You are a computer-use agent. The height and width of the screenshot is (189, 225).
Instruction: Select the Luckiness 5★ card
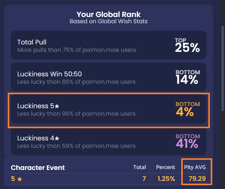pyautogui.click(x=108, y=109)
